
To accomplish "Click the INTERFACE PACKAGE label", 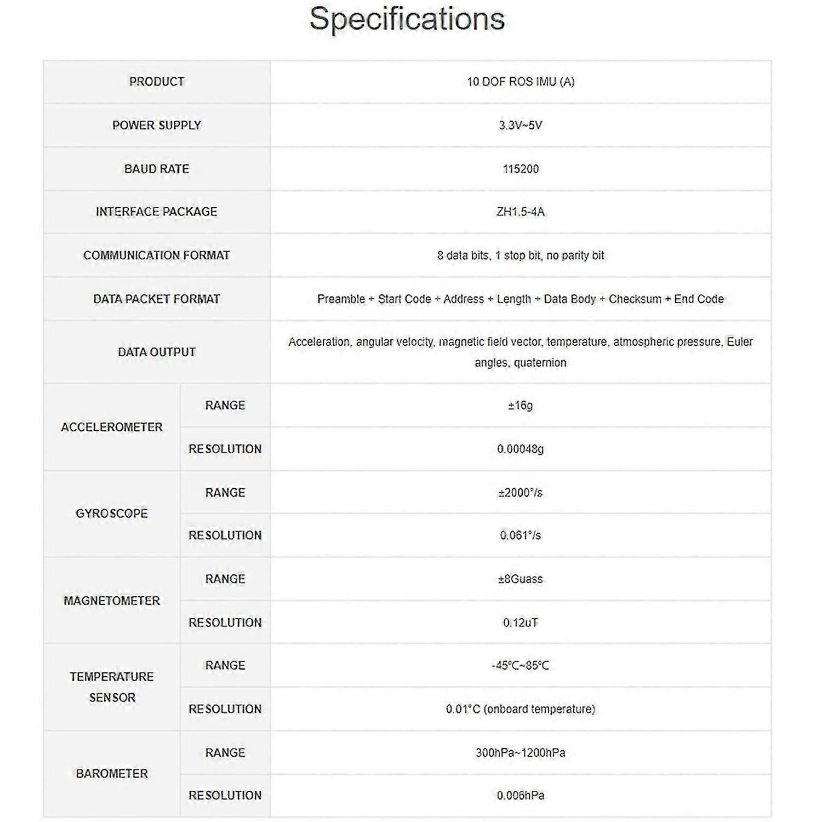I will tap(157, 212).
